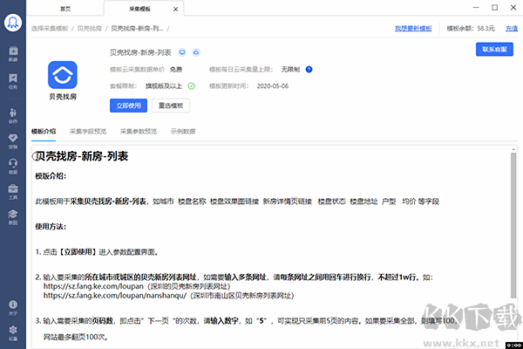Click the green checkmark next to 旗舰版及以上
The image size is (523, 349).
pyautogui.click(x=191, y=86)
